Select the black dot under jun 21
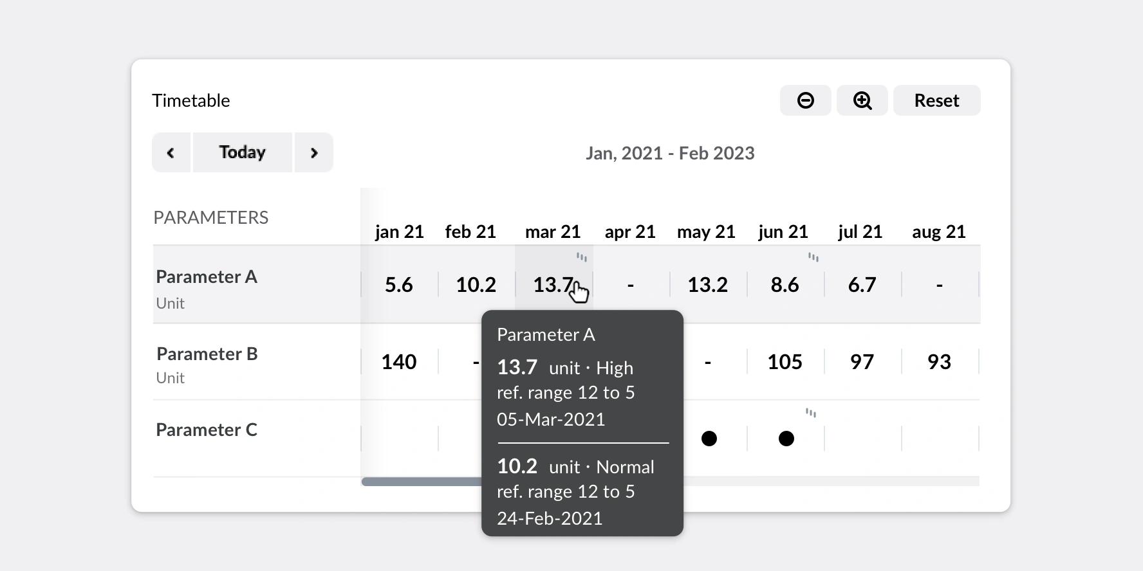Viewport: 1143px width, 571px height. point(786,439)
